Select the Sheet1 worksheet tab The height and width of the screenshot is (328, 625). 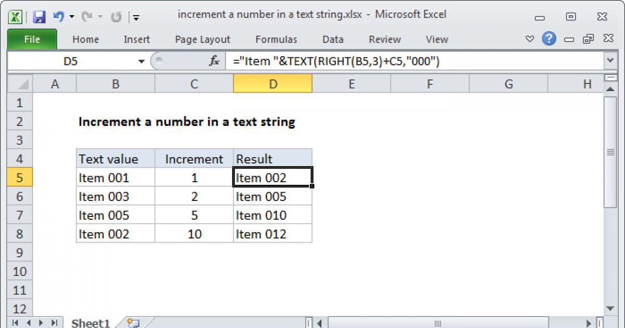(x=90, y=323)
